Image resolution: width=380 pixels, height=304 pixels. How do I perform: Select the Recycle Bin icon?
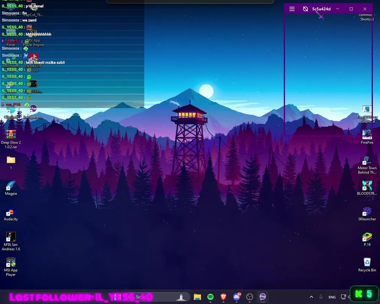pos(367,265)
